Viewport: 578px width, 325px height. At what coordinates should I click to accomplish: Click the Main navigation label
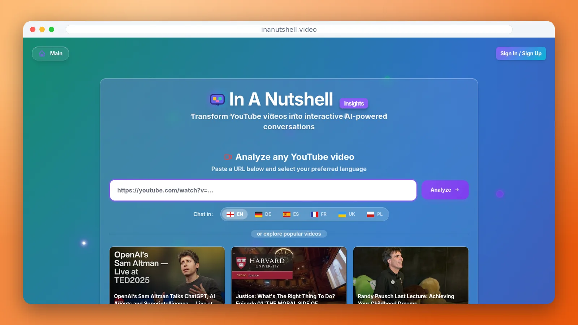[x=56, y=53]
